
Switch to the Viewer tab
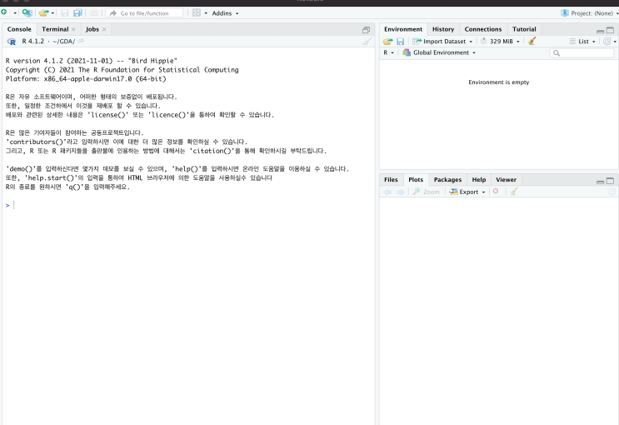pyautogui.click(x=506, y=180)
